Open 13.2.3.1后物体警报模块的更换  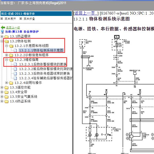point(43,64)
